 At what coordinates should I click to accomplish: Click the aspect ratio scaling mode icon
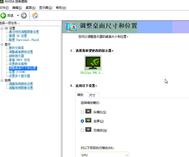point(88,112)
